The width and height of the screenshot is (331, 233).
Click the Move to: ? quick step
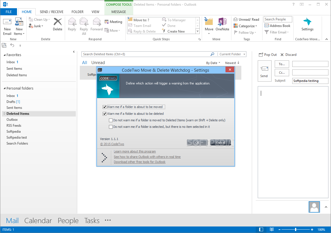[x=139, y=20]
